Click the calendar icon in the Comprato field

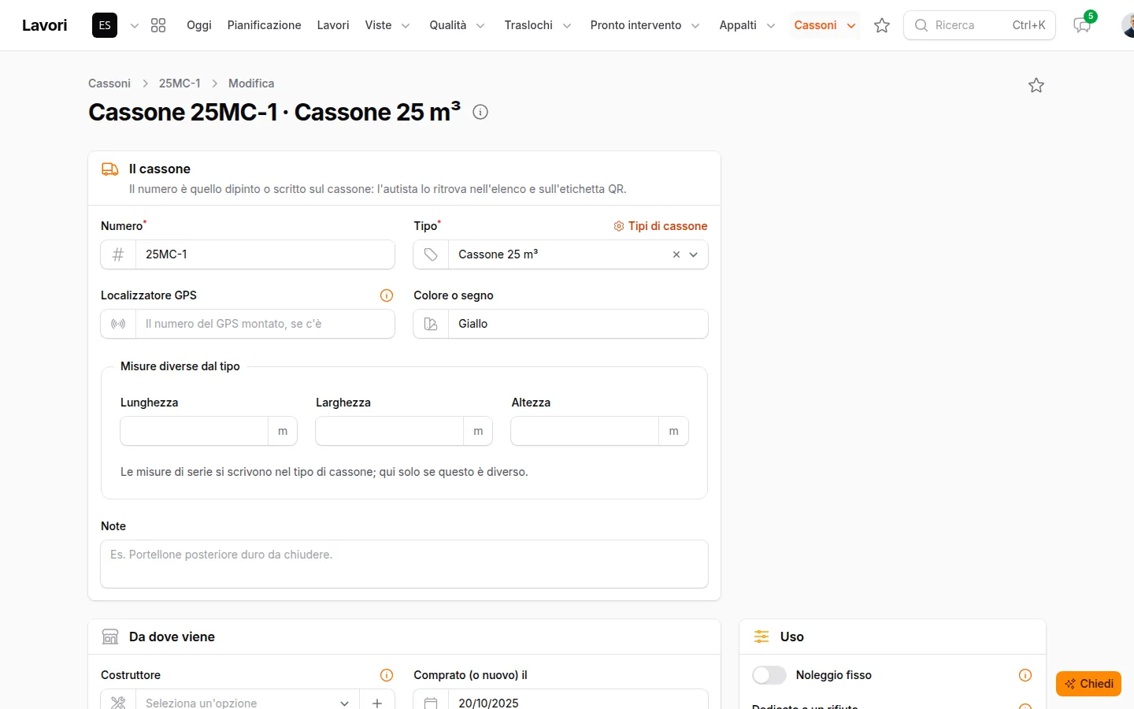pyautogui.click(x=431, y=703)
